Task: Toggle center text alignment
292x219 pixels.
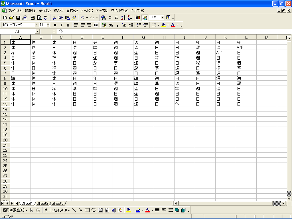Action: [83, 25]
